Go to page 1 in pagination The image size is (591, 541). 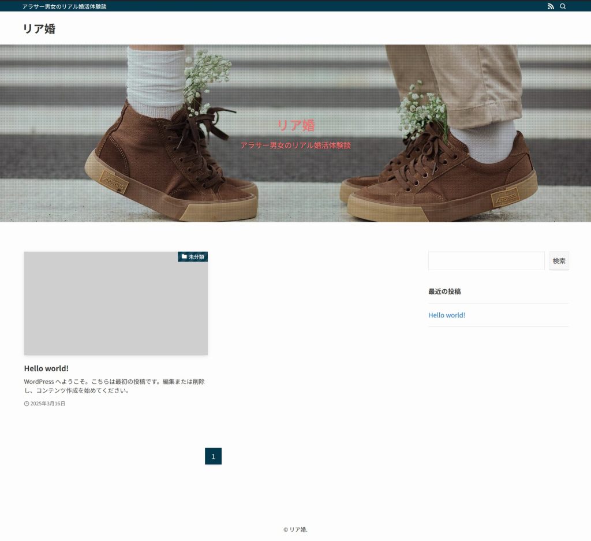213,456
